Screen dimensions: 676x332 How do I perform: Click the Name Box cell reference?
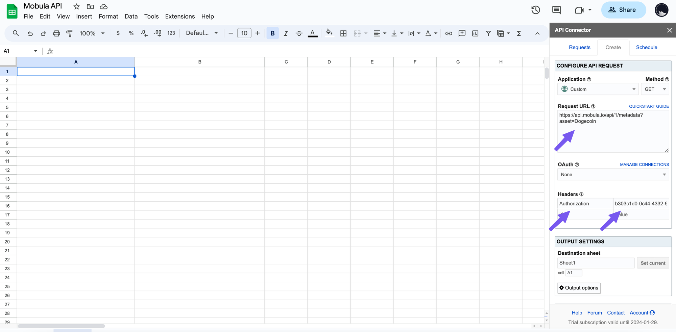click(20, 51)
